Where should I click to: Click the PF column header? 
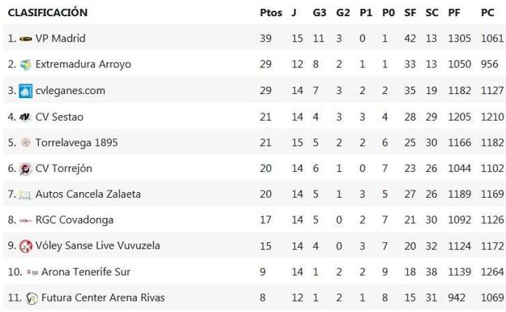pyautogui.click(x=454, y=13)
